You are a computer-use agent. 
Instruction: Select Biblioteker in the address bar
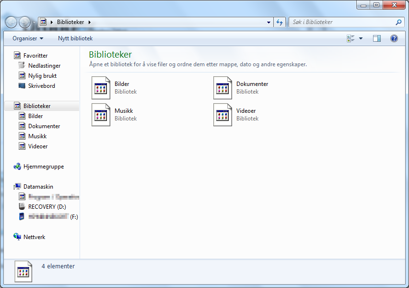click(x=70, y=22)
